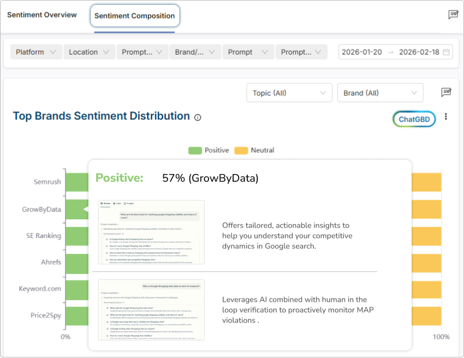Expand the Brand/... filter dropdown
Screen dimensions: 464x358
click(x=195, y=52)
